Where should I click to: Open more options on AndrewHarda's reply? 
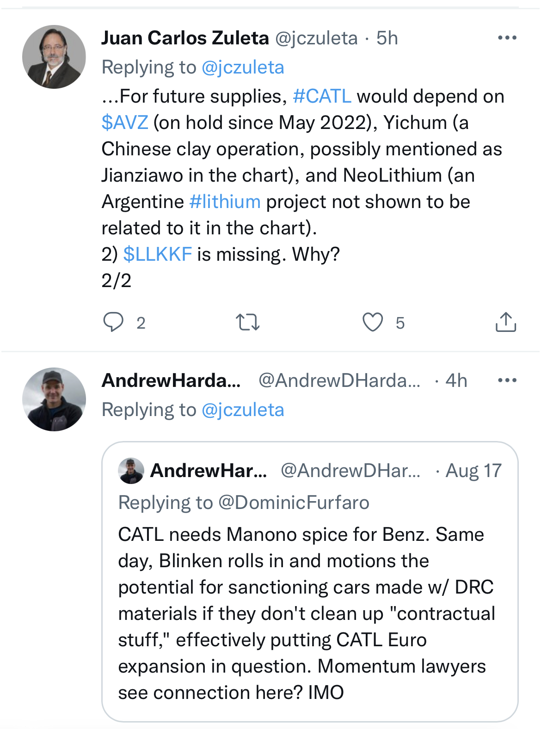(507, 380)
